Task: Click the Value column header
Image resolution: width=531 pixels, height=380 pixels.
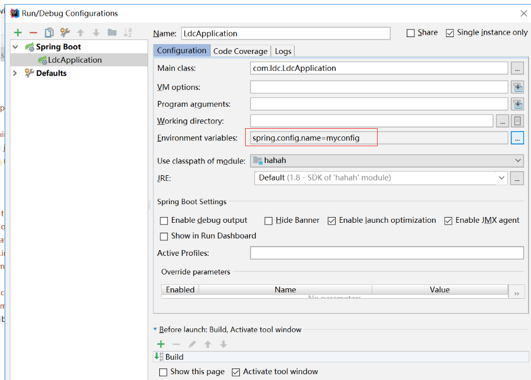Action: pyautogui.click(x=440, y=289)
